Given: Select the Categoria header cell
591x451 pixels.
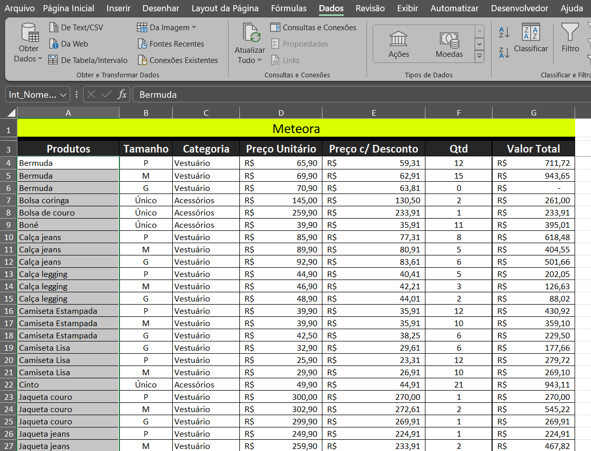Looking at the screenshot, I should [206, 148].
